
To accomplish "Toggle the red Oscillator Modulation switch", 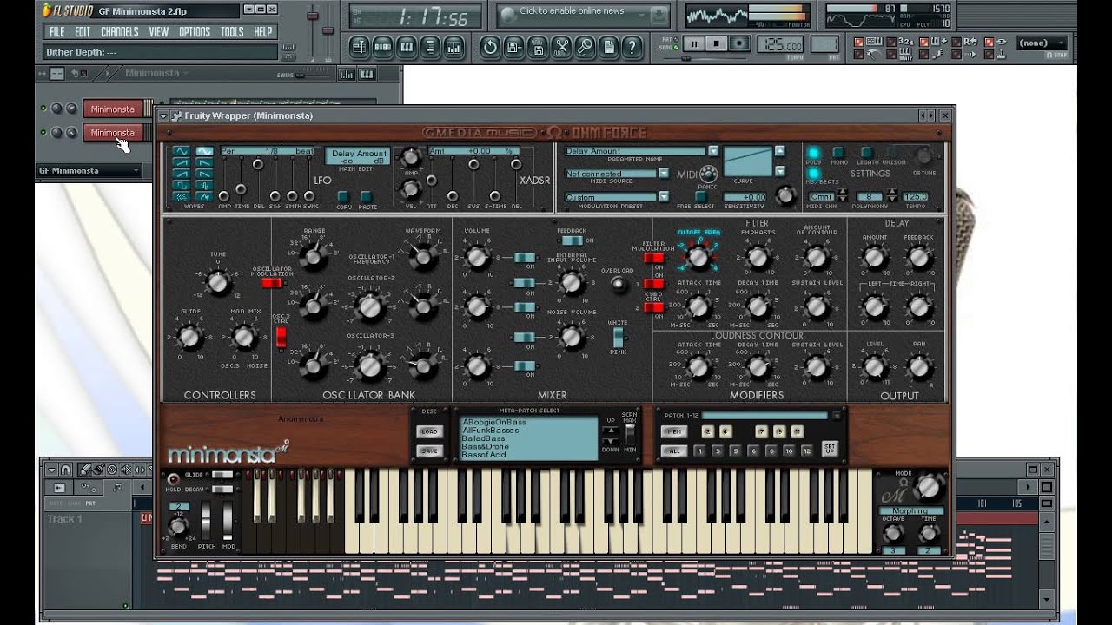I will [x=271, y=282].
